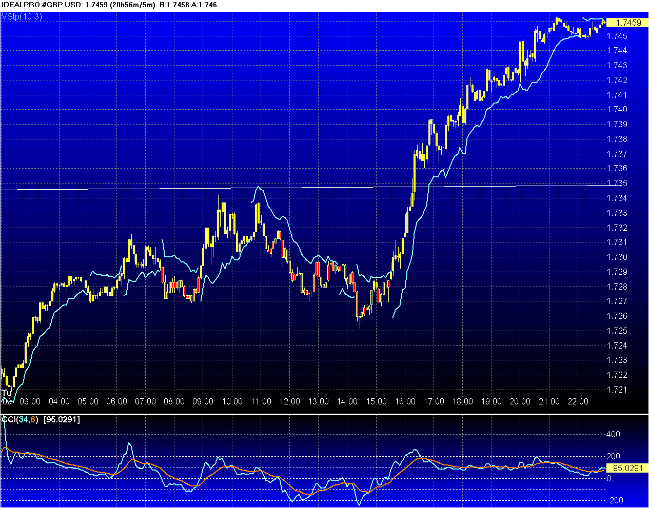Image resolution: width=649 pixels, height=509 pixels.
Task: Select the yellow 95.0291 CCI value tag
Action: click(627, 468)
